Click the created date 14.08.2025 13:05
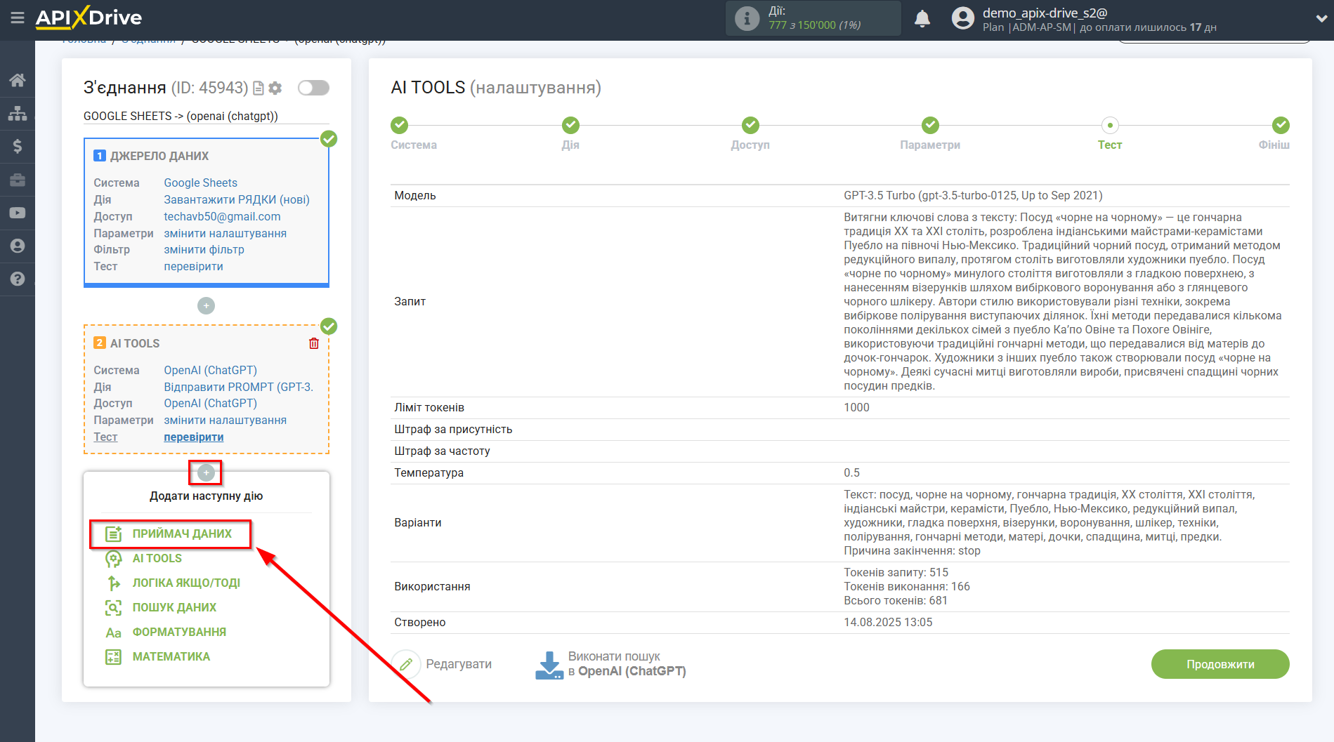Screen dimensions: 1334x742 (x=888, y=622)
